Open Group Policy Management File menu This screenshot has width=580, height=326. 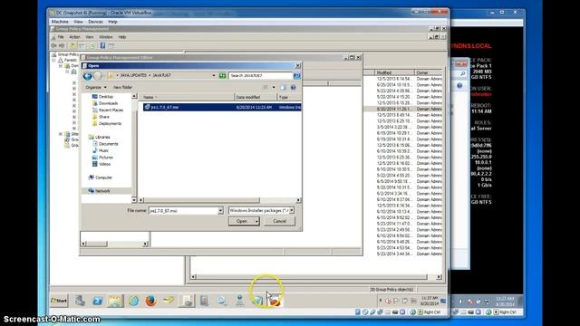point(61,37)
